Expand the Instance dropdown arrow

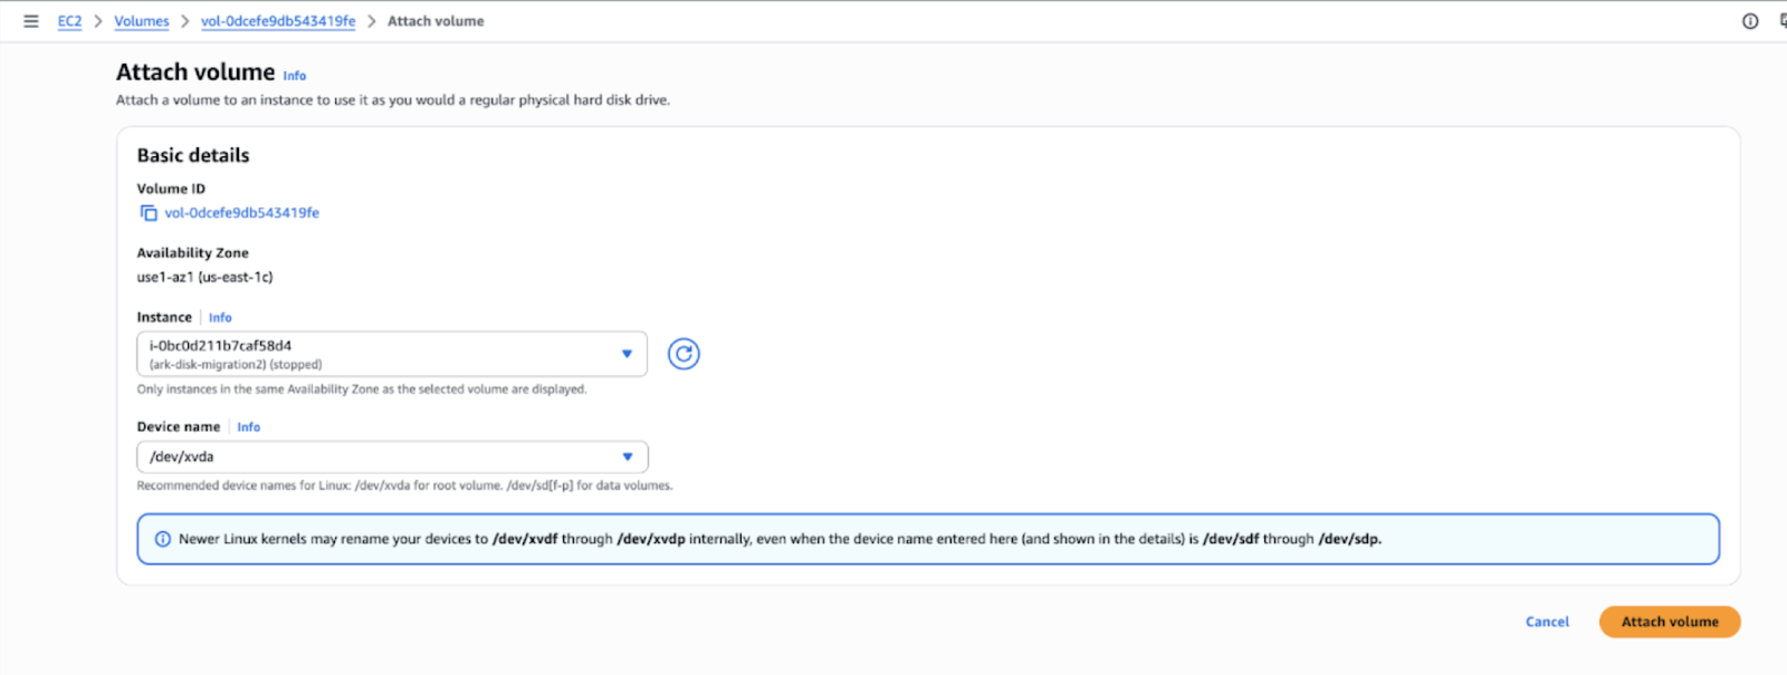point(627,354)
